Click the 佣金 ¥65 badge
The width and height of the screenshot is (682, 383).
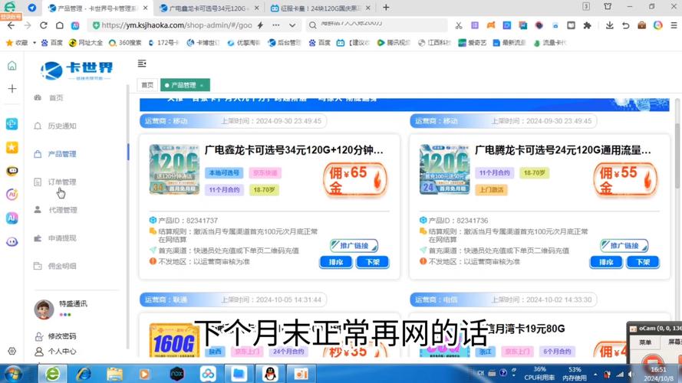coord(355,180)
